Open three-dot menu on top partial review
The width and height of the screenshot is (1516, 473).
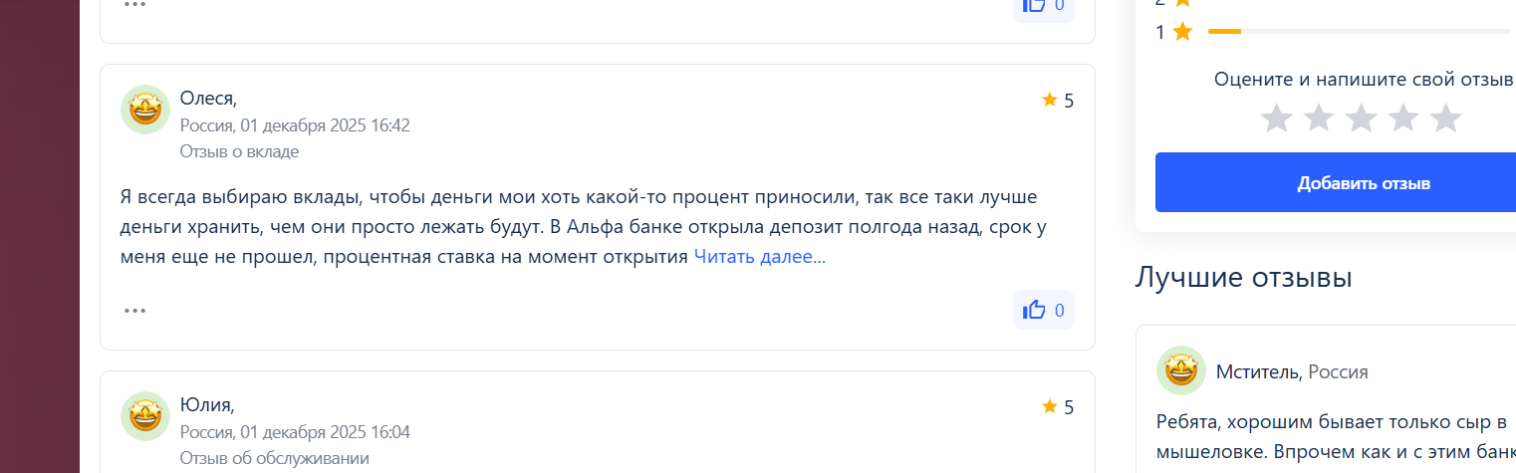134,4
